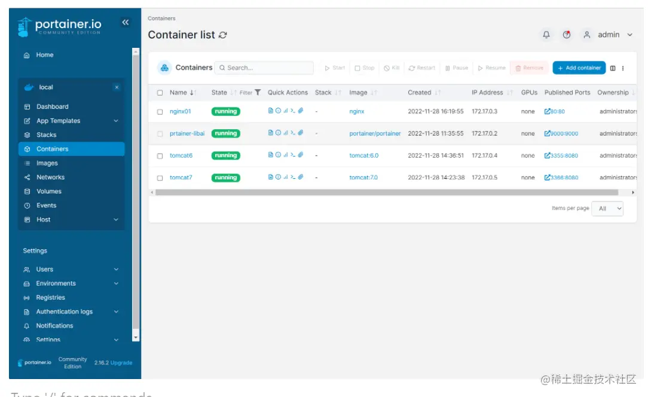This screenshot has height=397, width=648.
Task: Open logs for the tomcat7 container
Action: 271,177
